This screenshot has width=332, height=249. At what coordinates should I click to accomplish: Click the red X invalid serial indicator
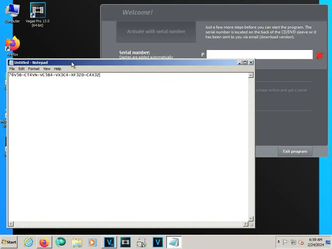coord(319,56)
